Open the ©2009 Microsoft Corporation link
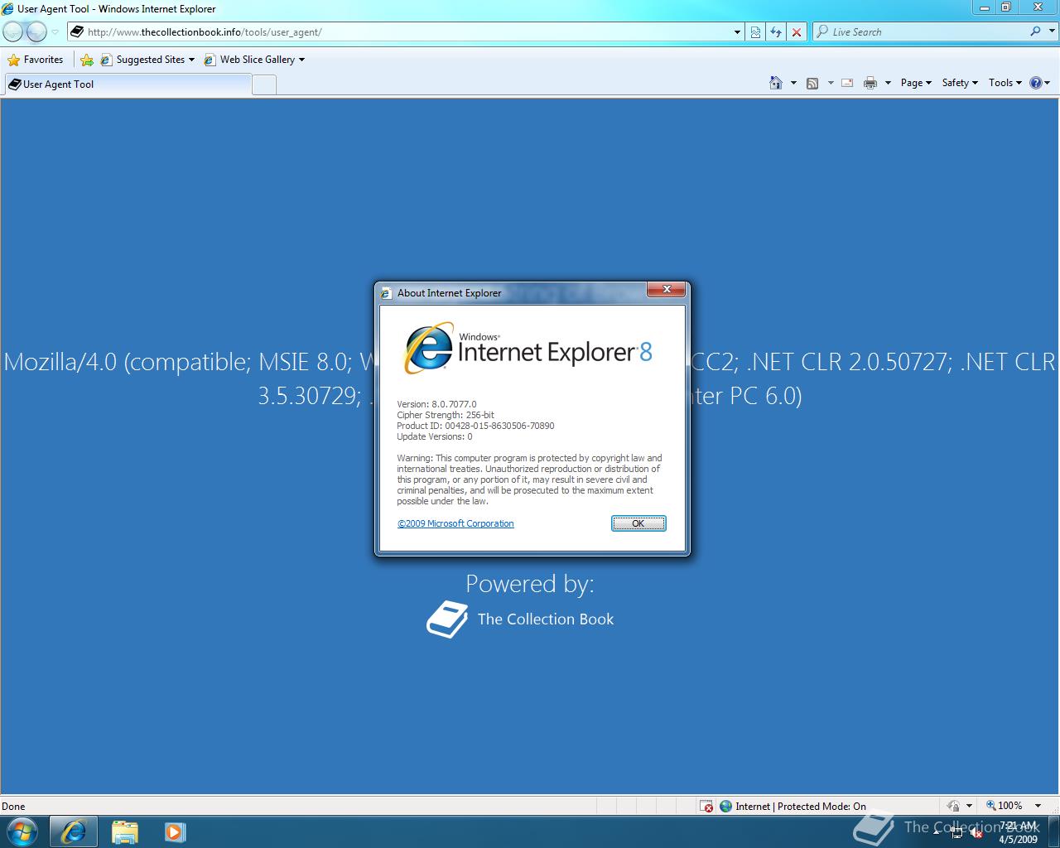This screenshot has height=848, width=1060. coord(455,523)
